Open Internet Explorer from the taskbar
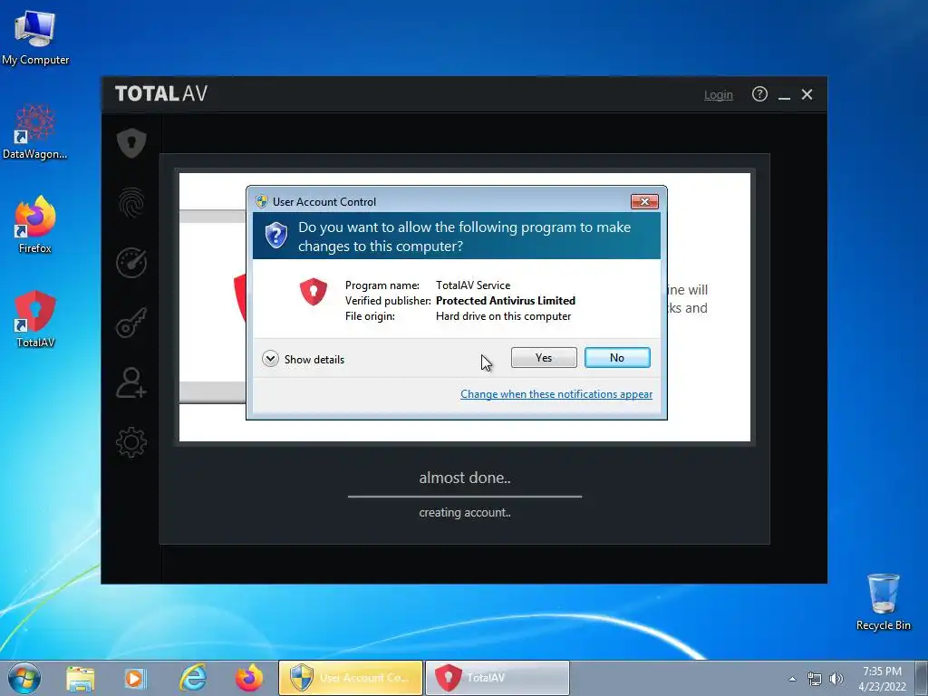The width and height of the screenshot is (928, 696). coord(193,678)
